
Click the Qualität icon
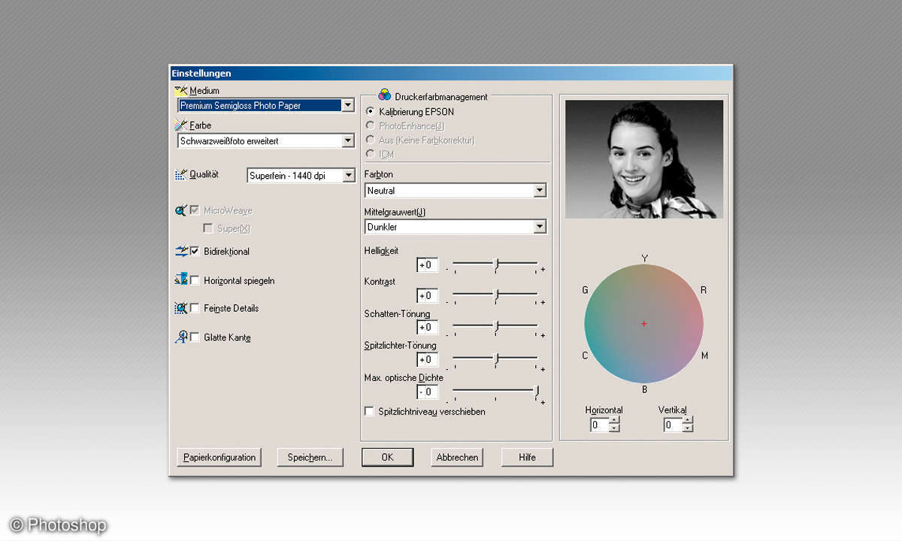[x=180, y=174]
